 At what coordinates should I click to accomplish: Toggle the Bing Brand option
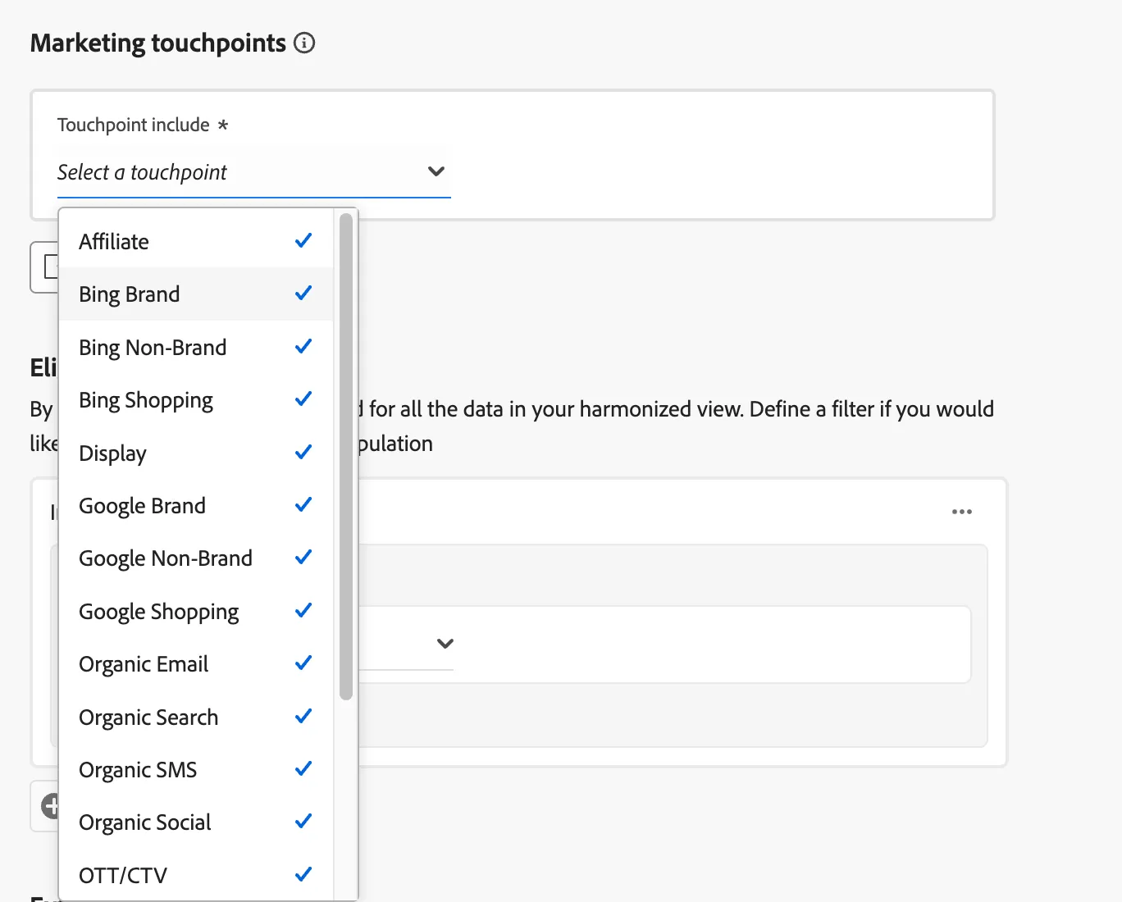tap(196, 294)
